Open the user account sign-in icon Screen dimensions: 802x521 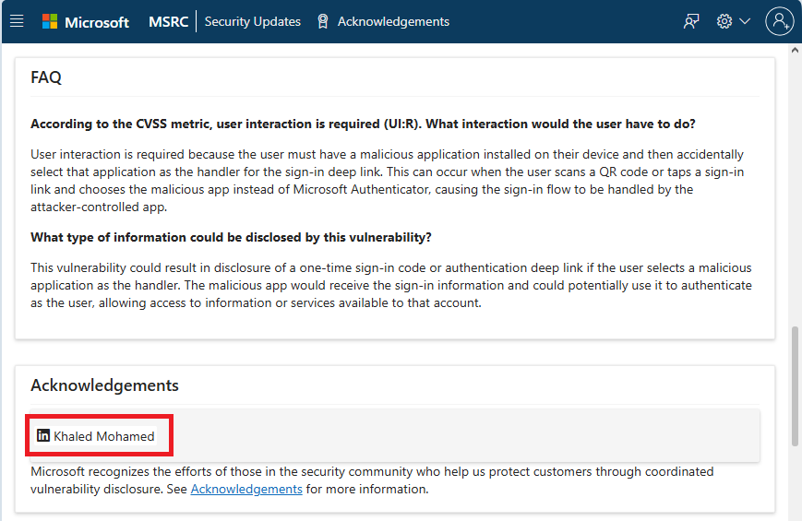[x=780, y=21]
